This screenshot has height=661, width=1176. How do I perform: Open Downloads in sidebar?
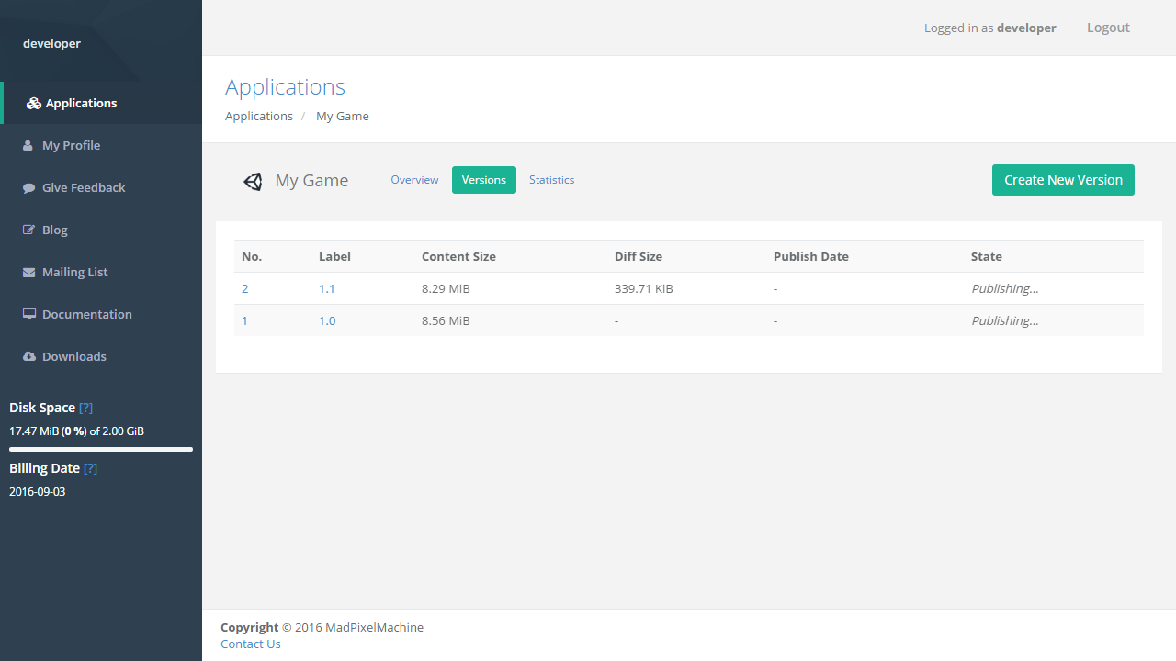101,356
